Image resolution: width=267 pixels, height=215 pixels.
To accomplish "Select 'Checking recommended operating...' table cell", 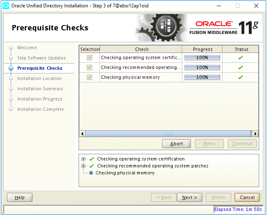I will 141,68.
